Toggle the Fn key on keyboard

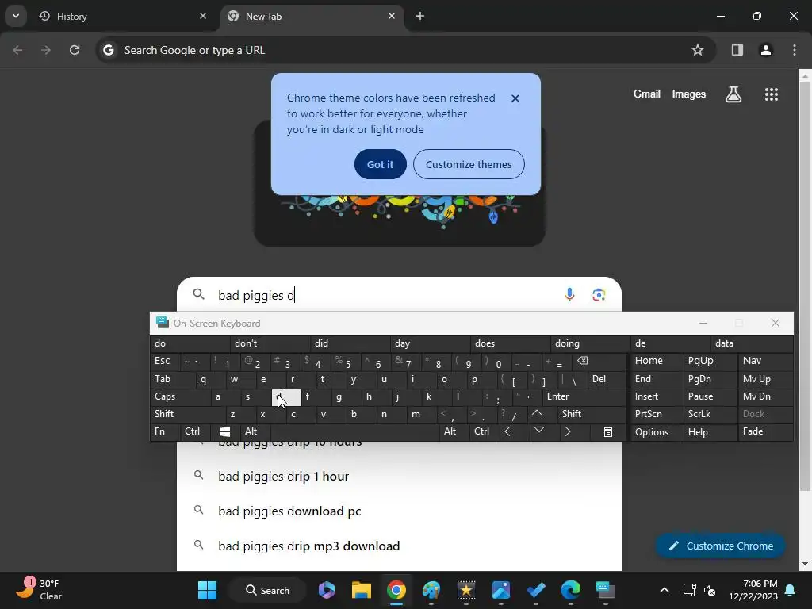point(165,431)
